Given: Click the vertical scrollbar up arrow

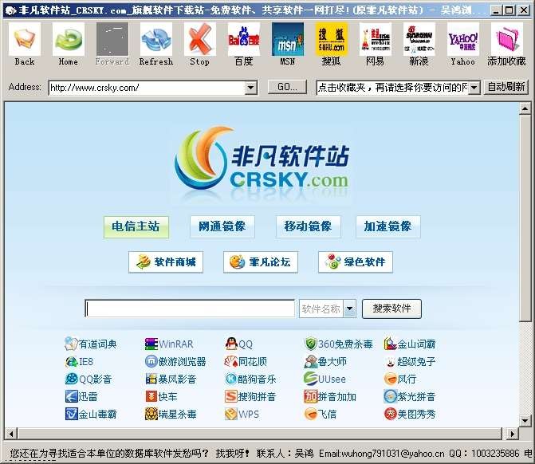Looking at the screenshot, I should [x=525, y=109].
